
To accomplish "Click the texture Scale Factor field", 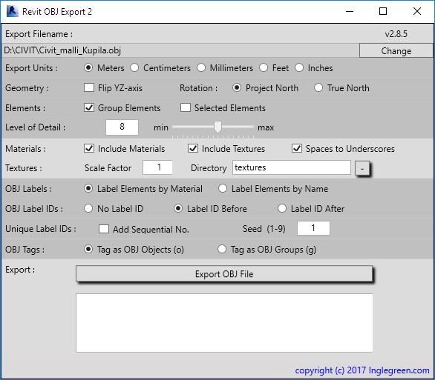I will [157, 167].
